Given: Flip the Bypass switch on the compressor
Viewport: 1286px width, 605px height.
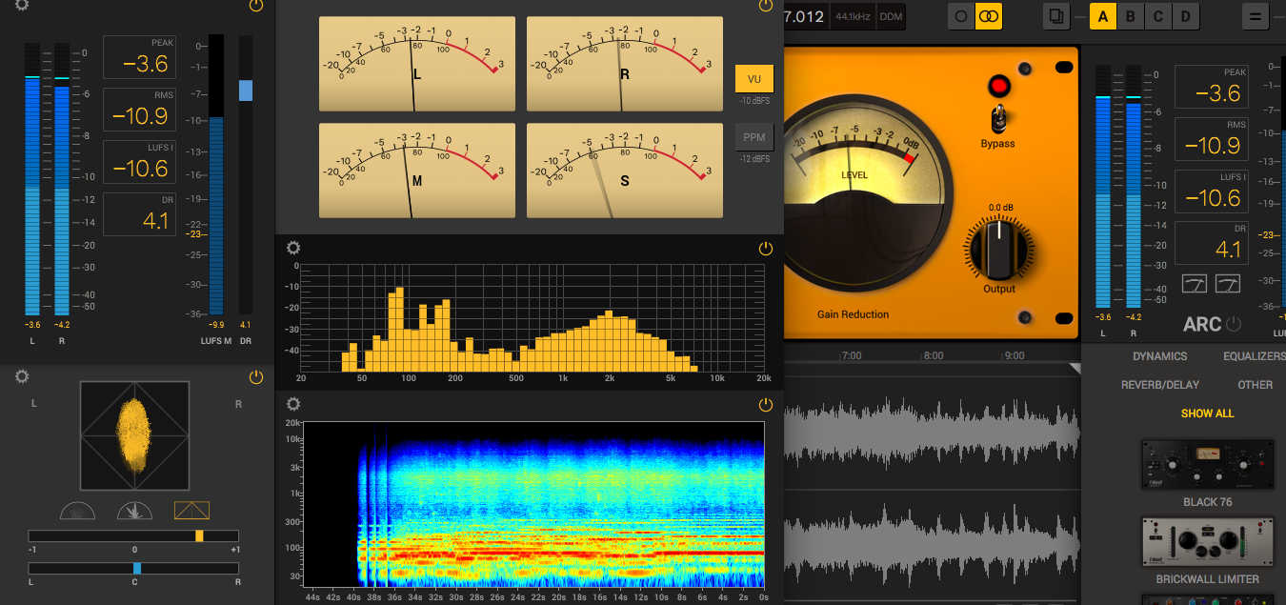Looking at the screenshot, I should (x=997, y=118).
